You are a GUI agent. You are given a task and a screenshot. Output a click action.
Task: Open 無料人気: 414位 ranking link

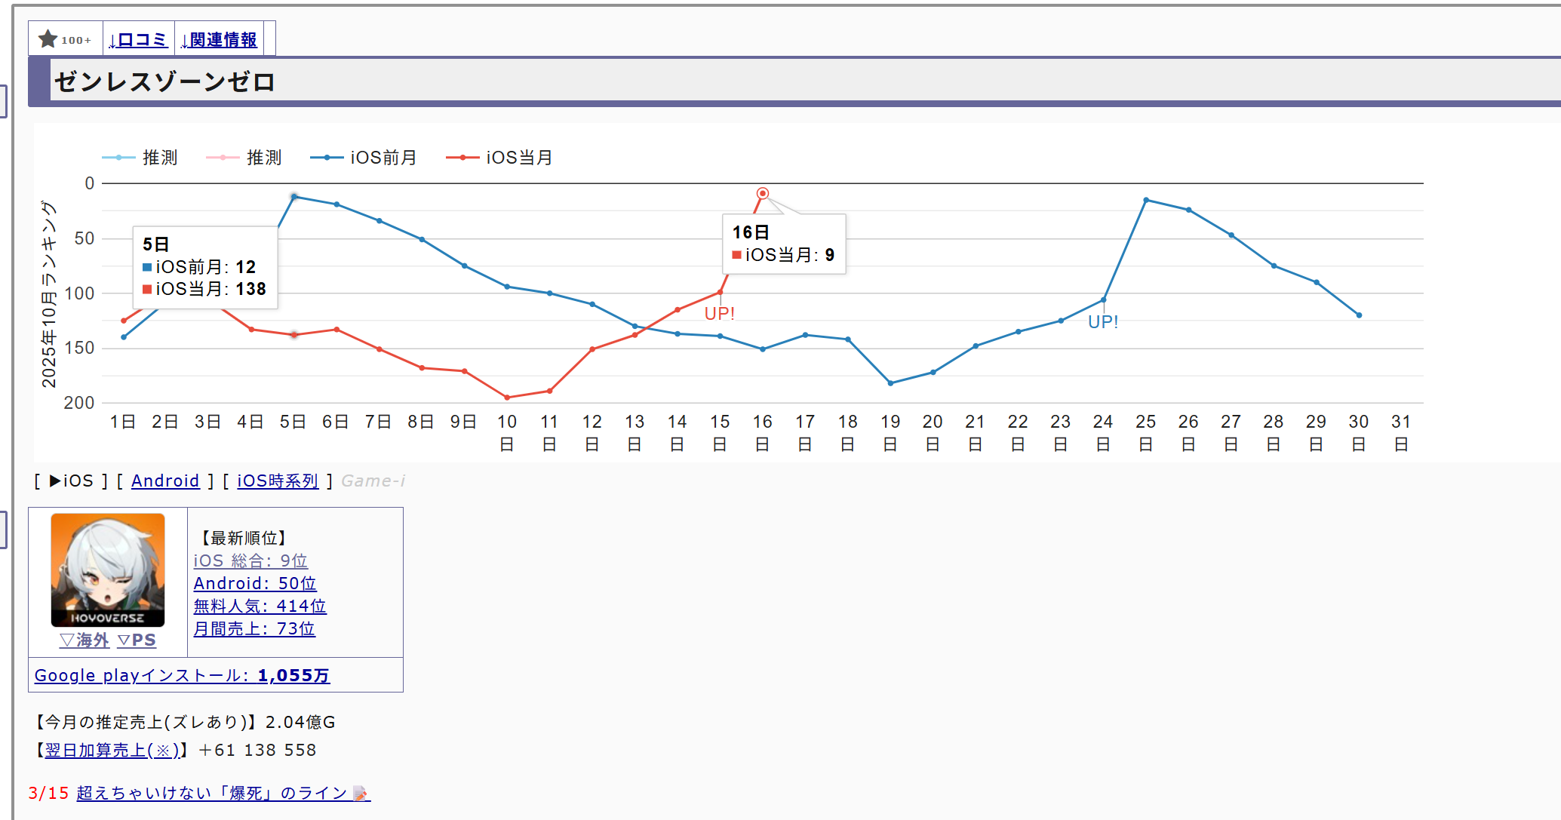tap(260, 606)
